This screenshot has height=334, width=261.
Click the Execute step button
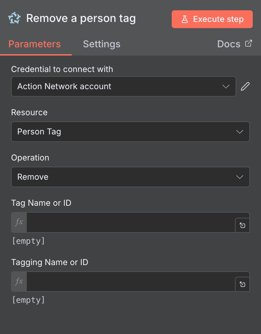pos(212,19)
